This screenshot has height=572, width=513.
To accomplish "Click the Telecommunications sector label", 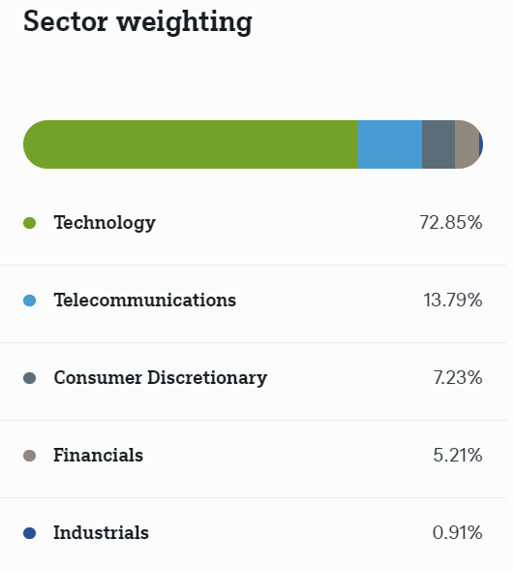I will click(145, 301).
